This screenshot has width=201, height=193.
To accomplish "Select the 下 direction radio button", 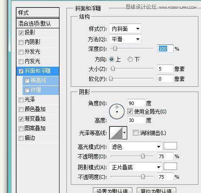I will (130, 59).
